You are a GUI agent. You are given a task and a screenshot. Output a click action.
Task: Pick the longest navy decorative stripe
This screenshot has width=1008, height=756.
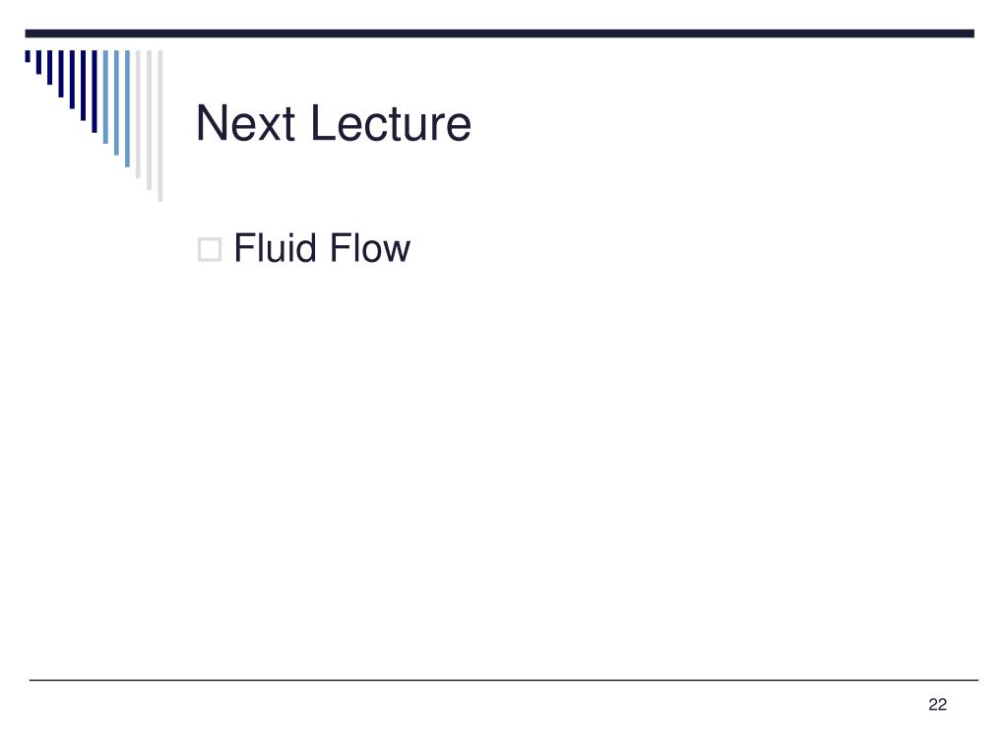pyautogui.click(x=94, y=92)
